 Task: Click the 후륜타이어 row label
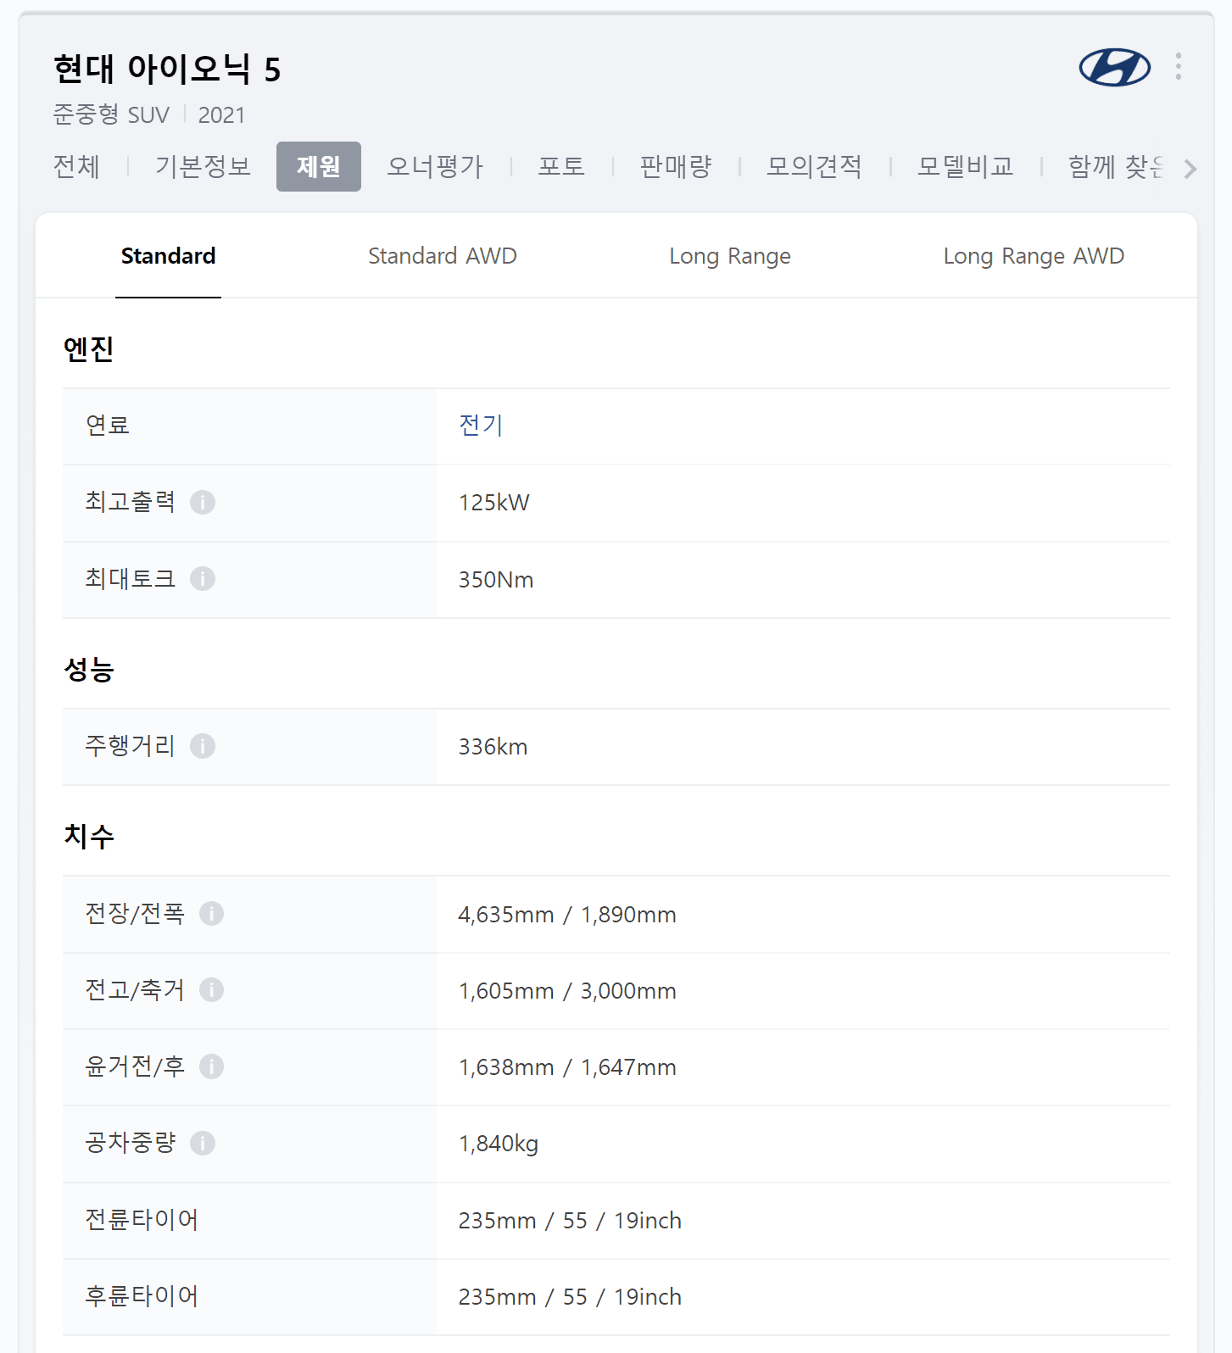pos(142,1296)
